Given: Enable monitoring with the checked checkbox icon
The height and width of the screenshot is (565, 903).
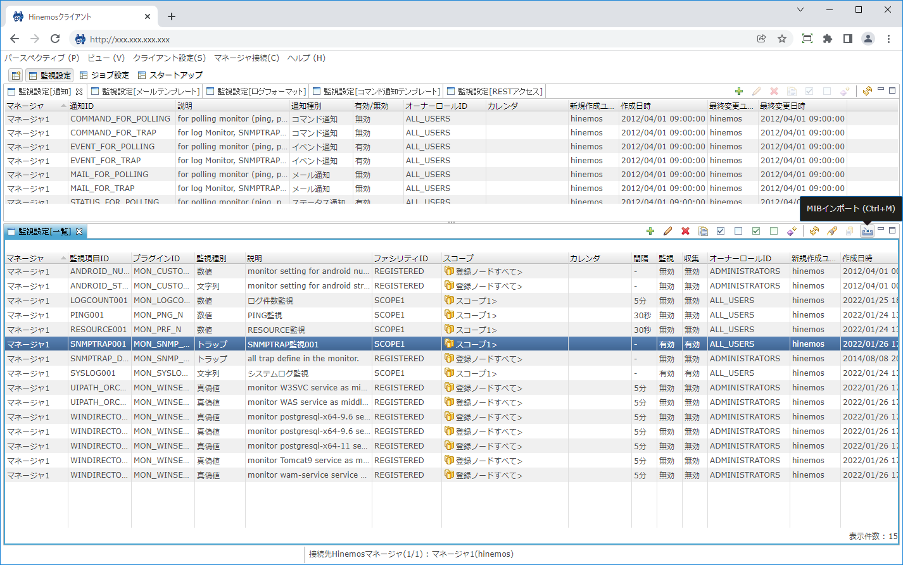Looking at the screenshot, I should tap(721, 231).
